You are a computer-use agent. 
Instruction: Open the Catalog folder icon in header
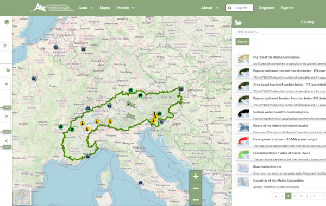(238, 22)
